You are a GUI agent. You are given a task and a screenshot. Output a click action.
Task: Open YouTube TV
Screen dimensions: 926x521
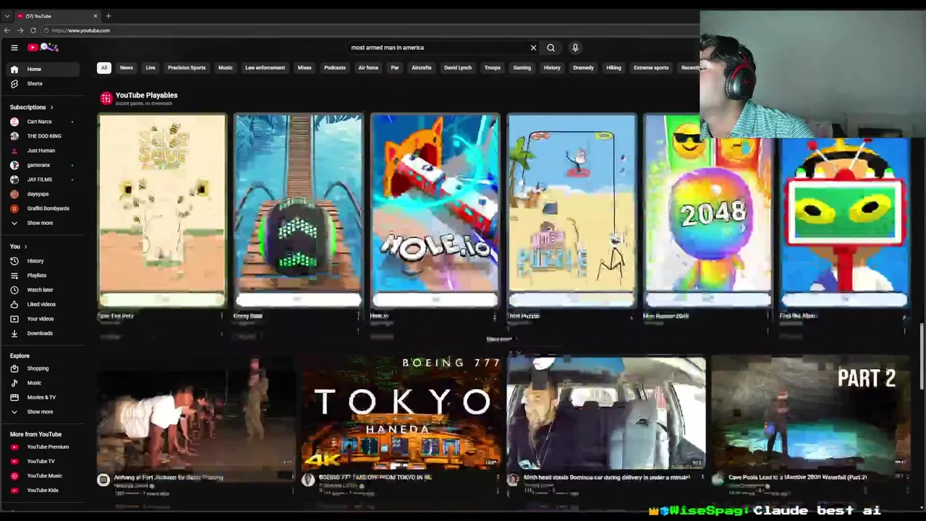41,462
